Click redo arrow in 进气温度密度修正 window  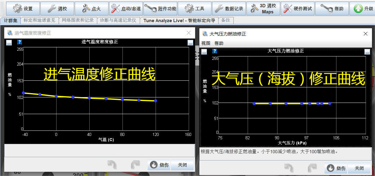[x=135, y=165]
